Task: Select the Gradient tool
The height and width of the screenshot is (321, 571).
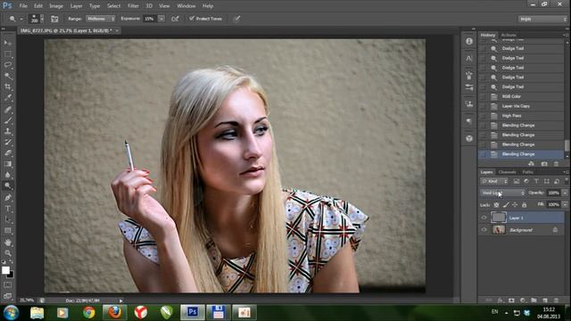Action: pos(8,164)
